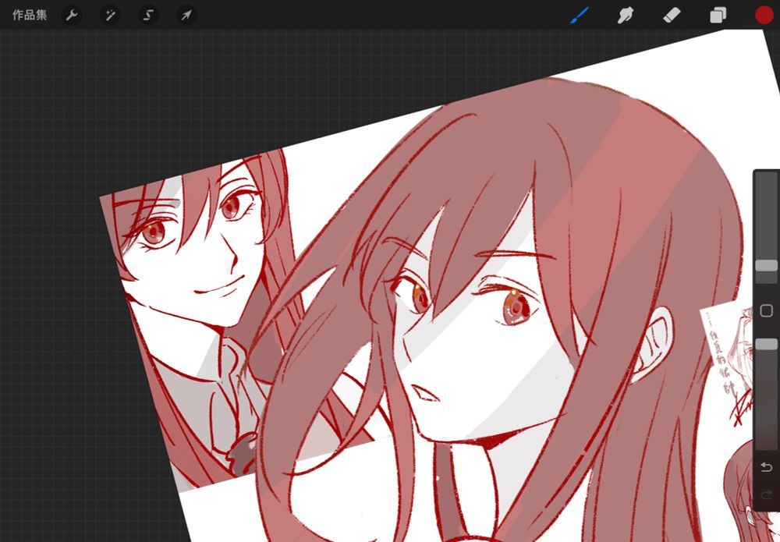Open the Layers panel
Image resolution: width=780 pixels, height=542 pixels.
718,15
